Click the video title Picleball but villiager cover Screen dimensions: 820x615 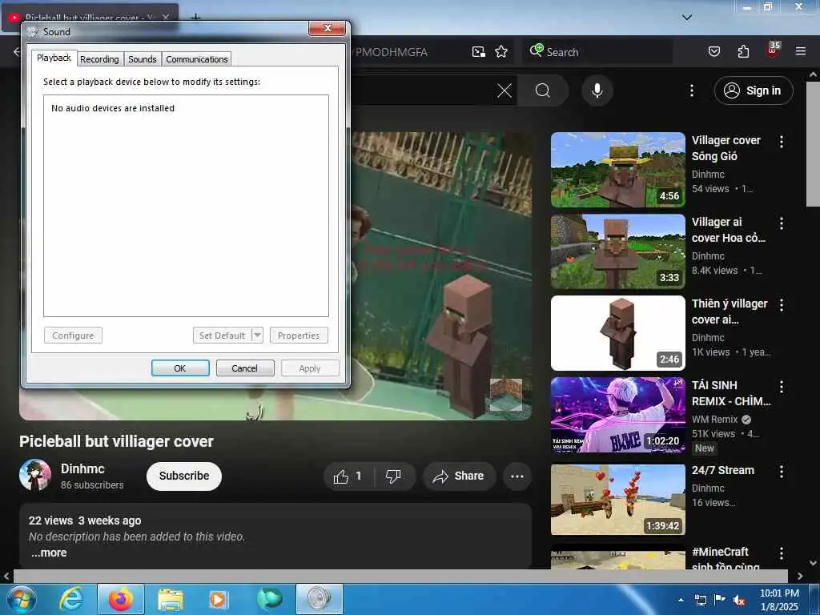116,441
